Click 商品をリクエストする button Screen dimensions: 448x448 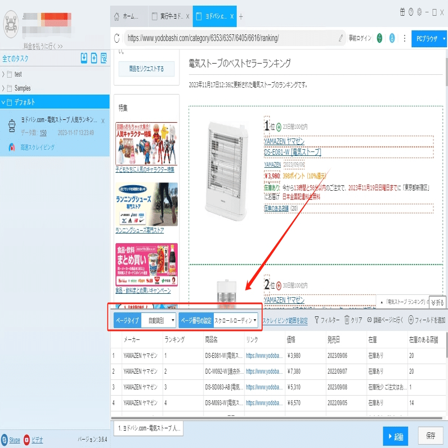pyautogui.click(x=146, y=69)
